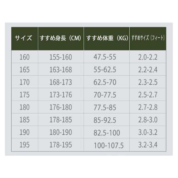The height and width of the screenshot is (178, 178).
Task: Click the height range 168-173 cell
Action: tap(61, 82)
